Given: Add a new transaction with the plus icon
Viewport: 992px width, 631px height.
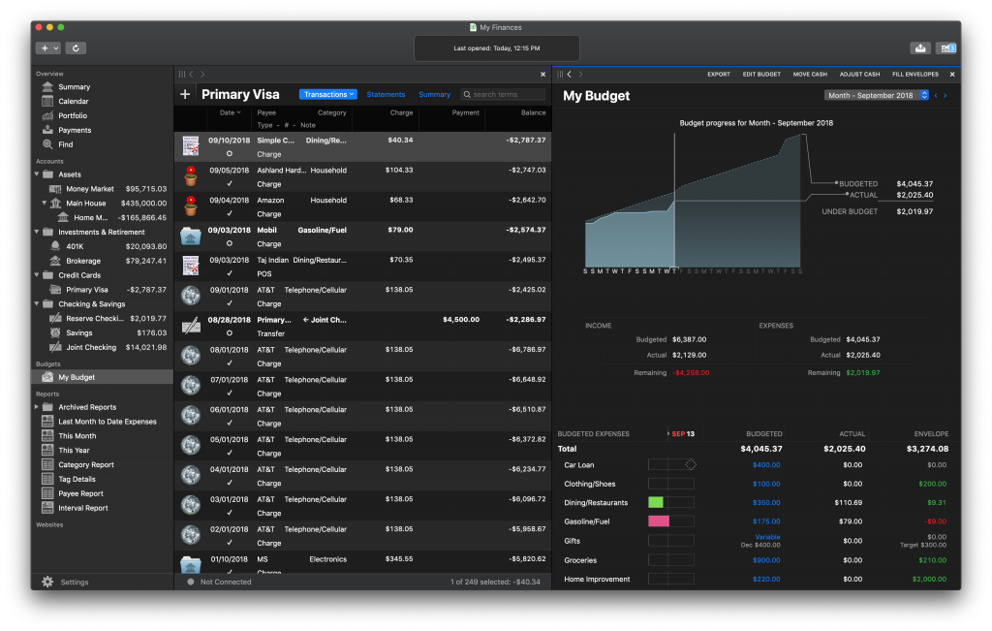Looking at the screenshot, I should click(185, 95).
